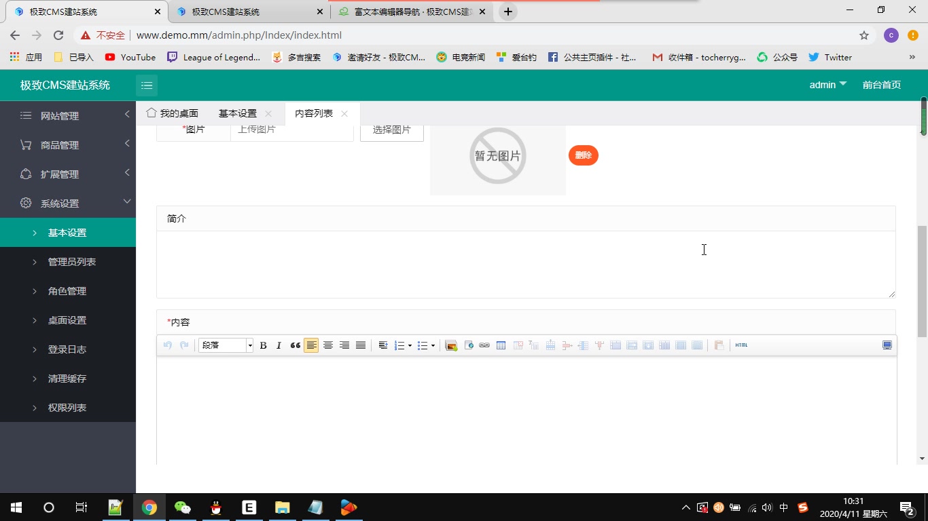Apply blockquote formatting in the editor
The height and width of the screenshot is (521, 928).
pyautogui.click(x=295, y=345)
